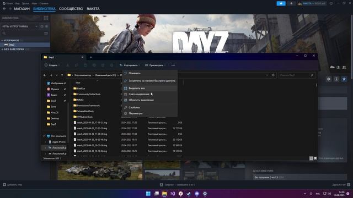Click the Steam announcements megaphone button
This screenshot has height=198, width=353.
coord(281,3)
